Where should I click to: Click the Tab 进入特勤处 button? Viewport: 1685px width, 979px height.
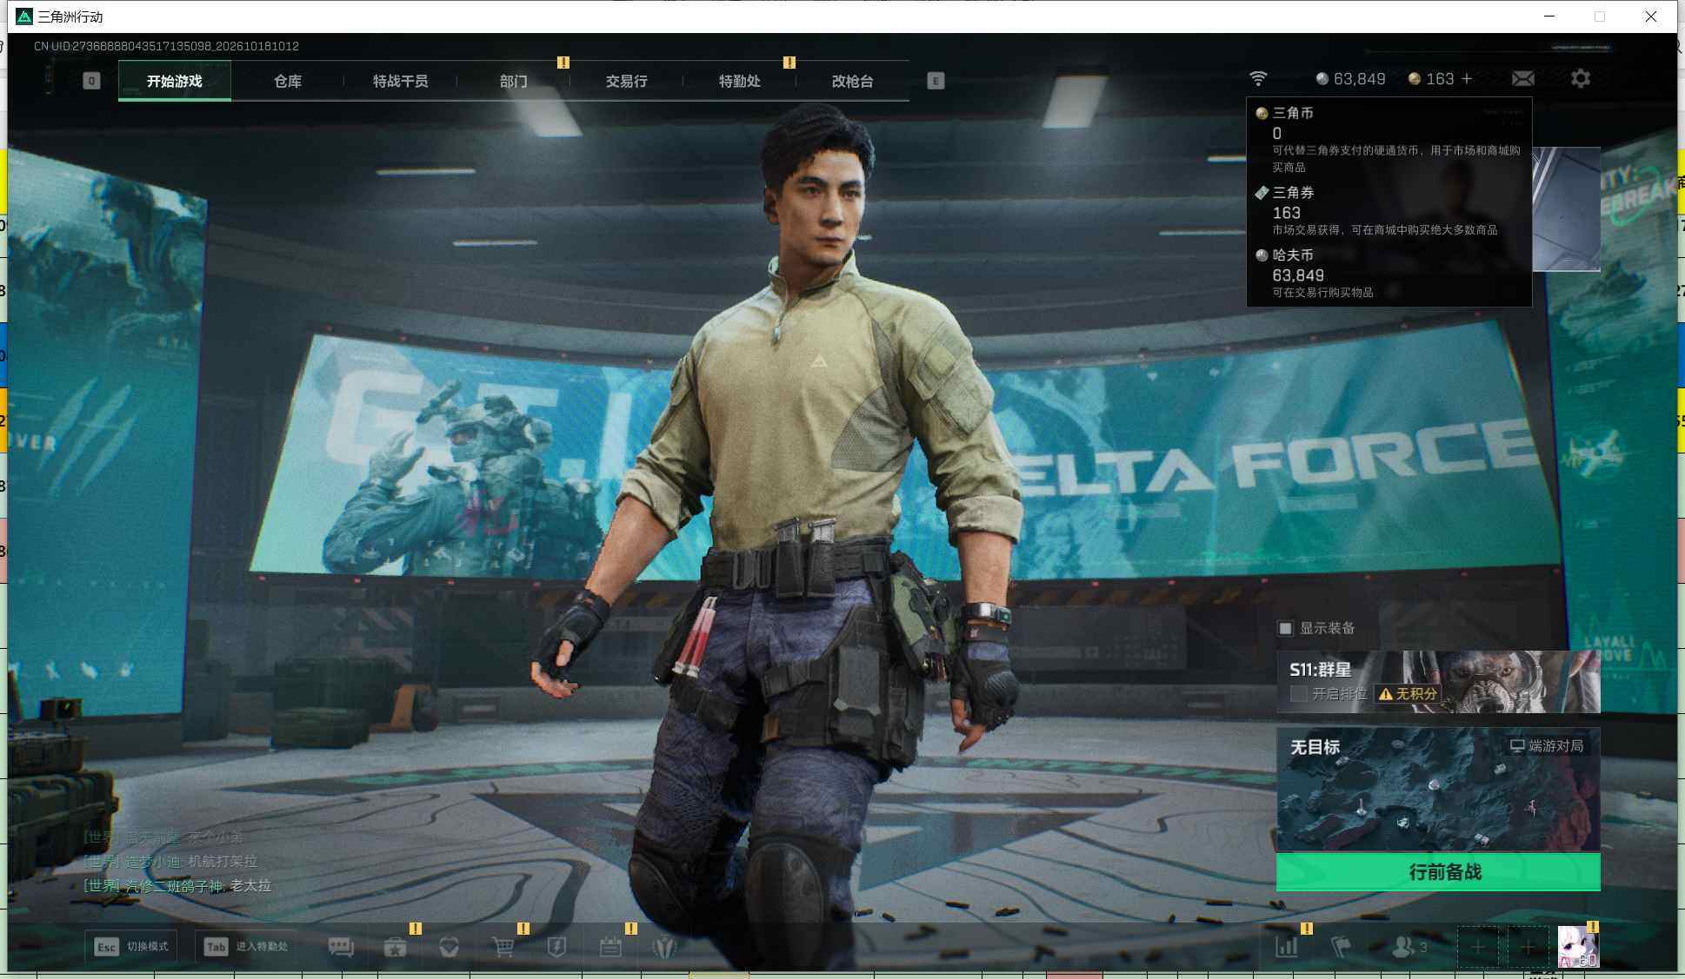[x=244, y=947]
